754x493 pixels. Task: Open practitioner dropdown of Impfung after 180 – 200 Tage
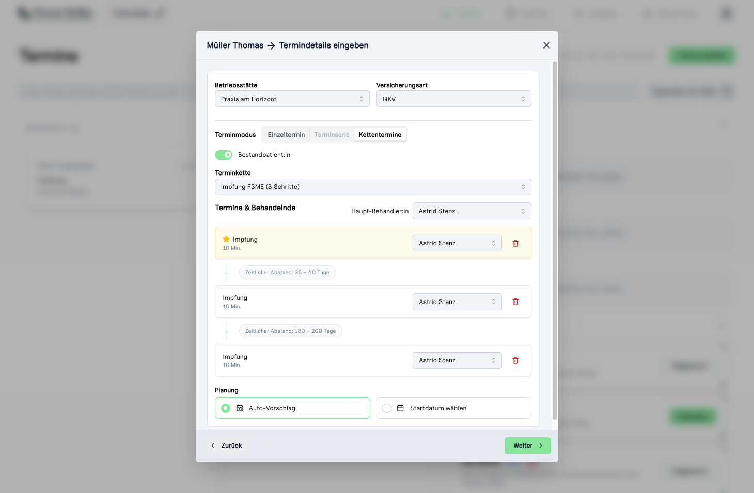point(457,360)
